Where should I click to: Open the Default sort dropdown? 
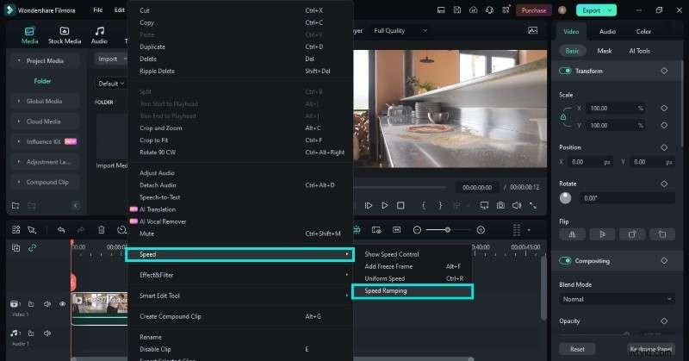(x=111, y=83)
